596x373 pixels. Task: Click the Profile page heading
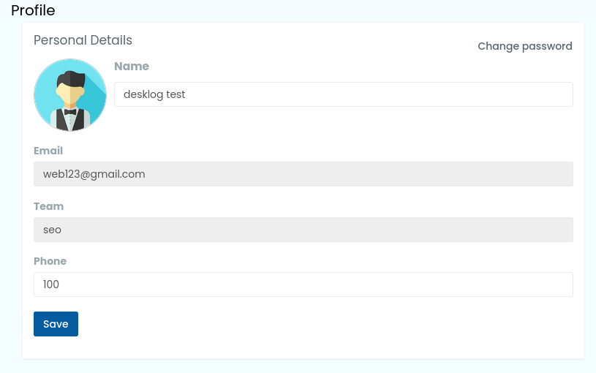click(33, 10)
